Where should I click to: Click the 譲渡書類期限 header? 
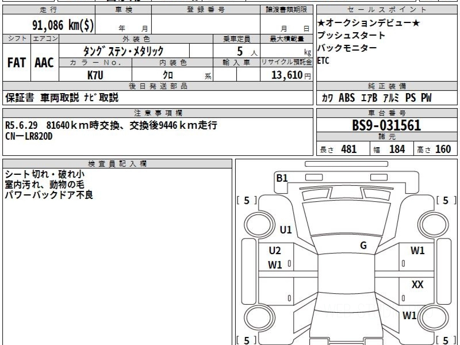(287, 10)
